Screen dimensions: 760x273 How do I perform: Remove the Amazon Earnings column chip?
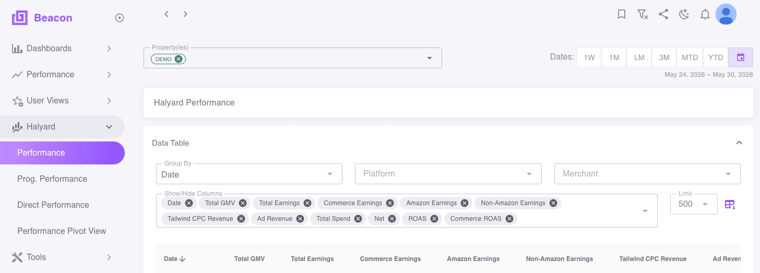click(465, 203)
